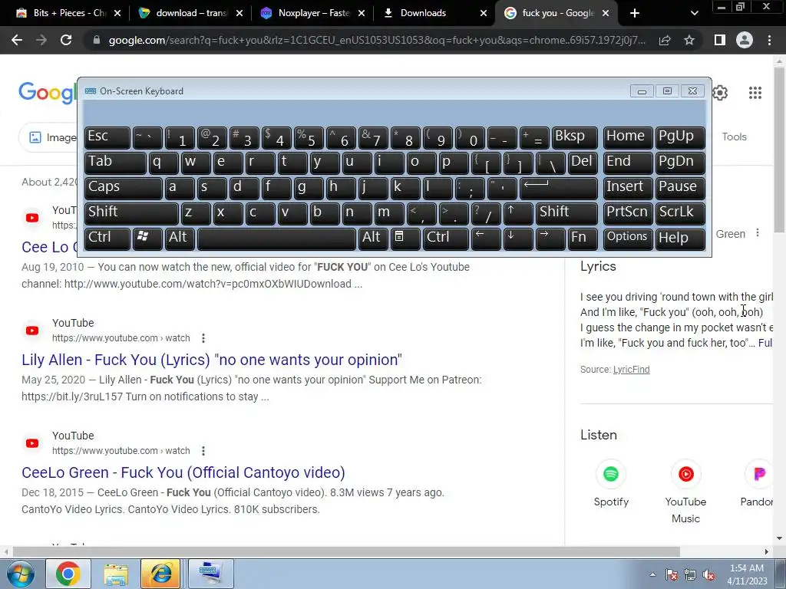Image resolution: width=786 pixels, height=589 pixels.
Task: Open the muted volume tray icon
Action: [708, 574]
